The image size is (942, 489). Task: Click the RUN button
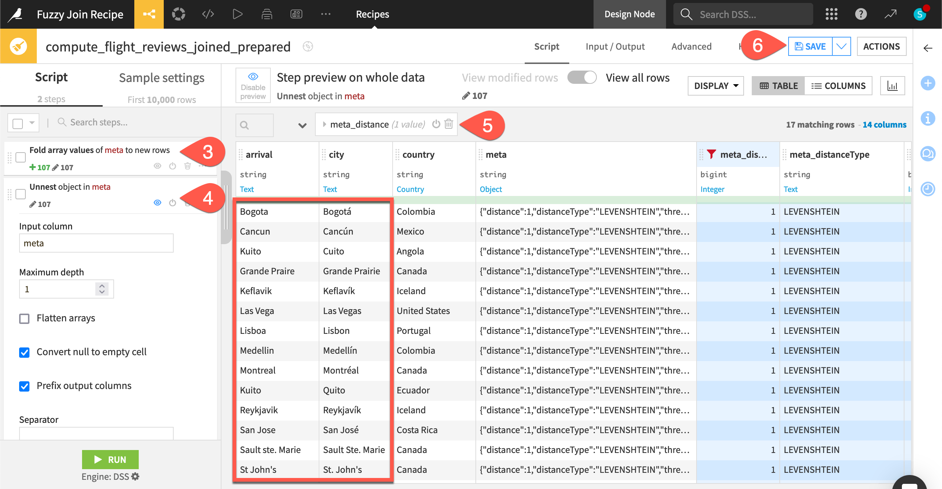(111, 460)
